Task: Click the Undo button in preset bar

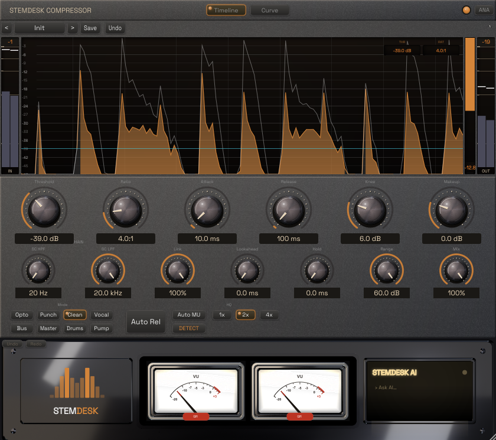Action: click(115, 28)
